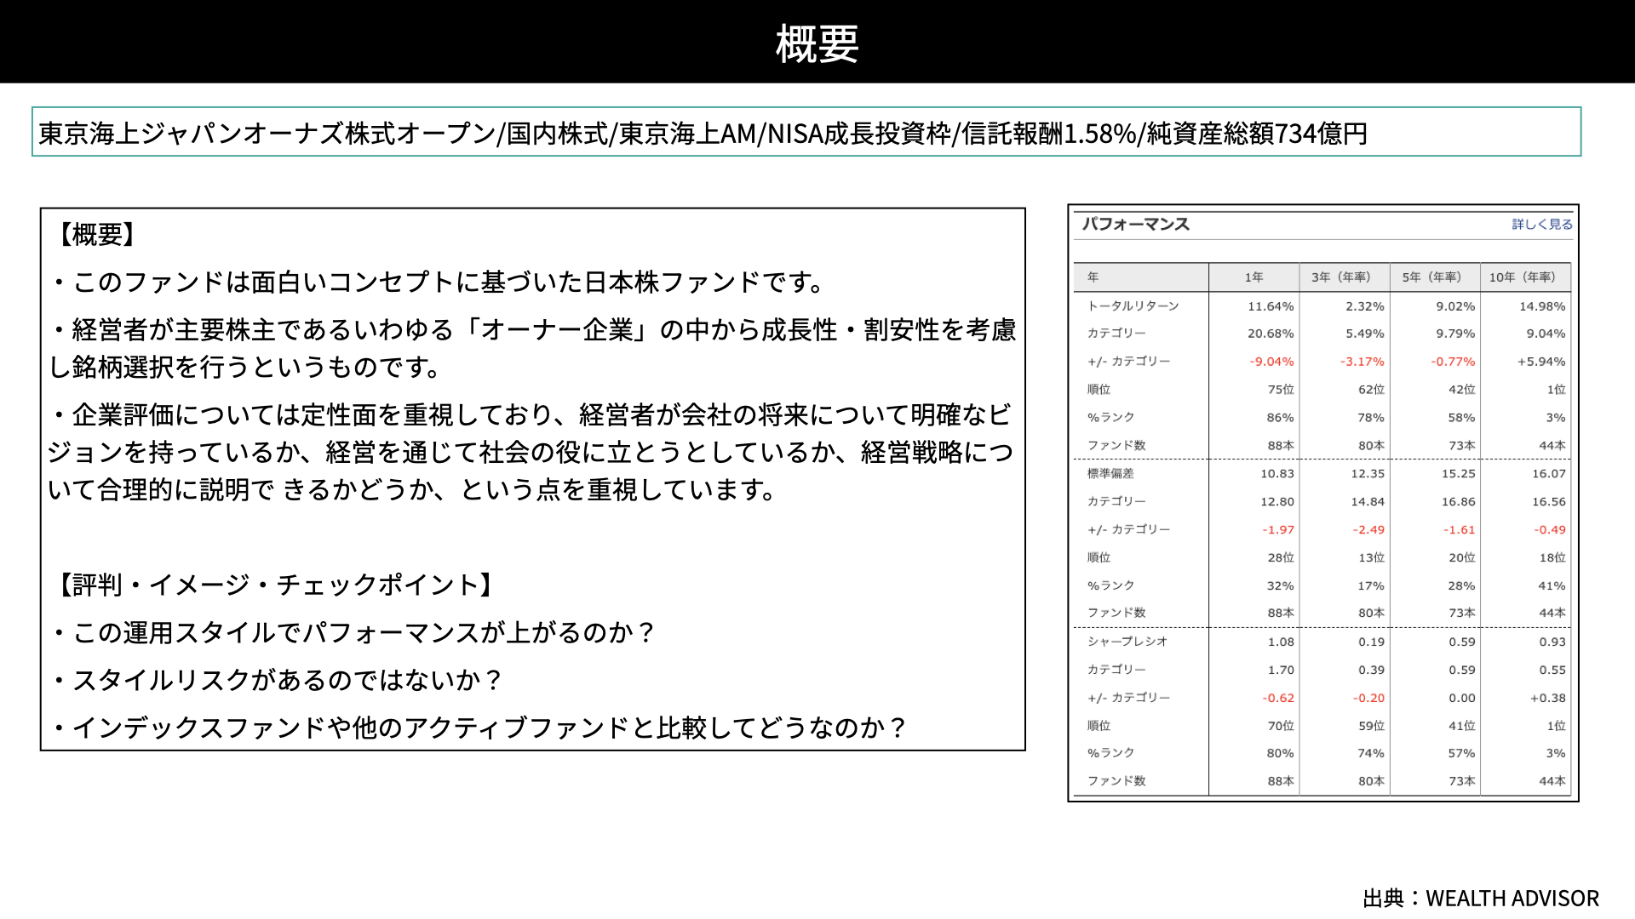This screenshot has height=919, width=1635.
Task: Click the 75位 rank cell
Action: pyautogui.click(x=1281, y=390)
